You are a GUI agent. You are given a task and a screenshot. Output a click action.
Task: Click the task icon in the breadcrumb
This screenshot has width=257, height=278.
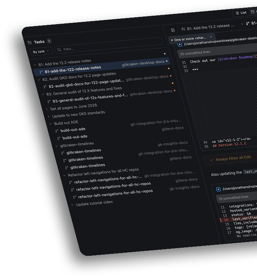(x=183, y=29)
